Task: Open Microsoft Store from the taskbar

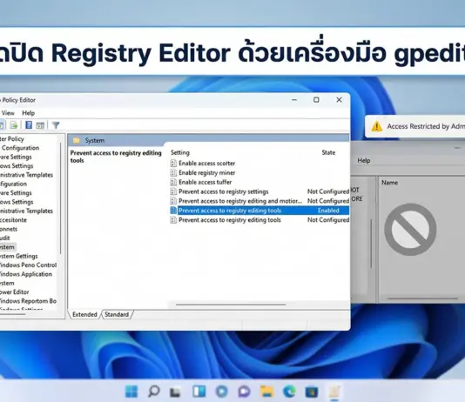Action: pos(312,392)
